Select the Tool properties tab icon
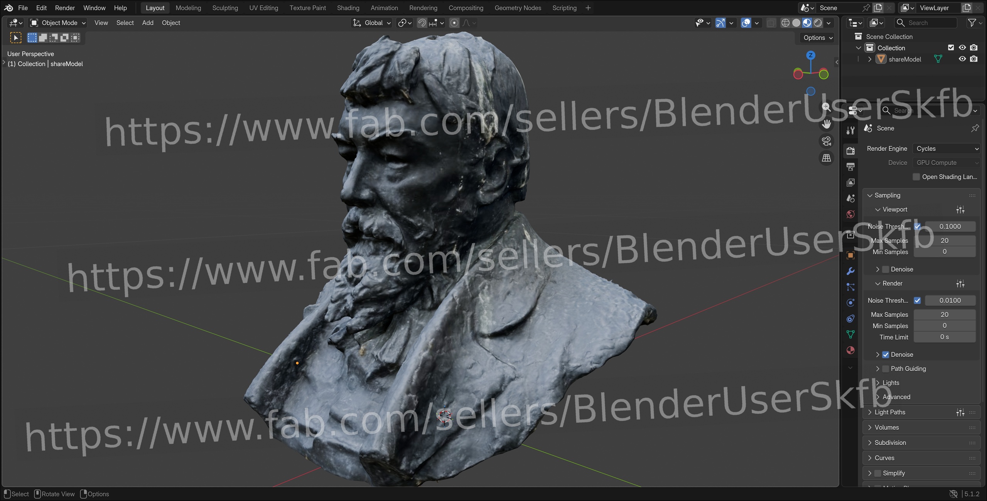Image resolution: width=987 pixels, height=501 pixels. point(850,130)
